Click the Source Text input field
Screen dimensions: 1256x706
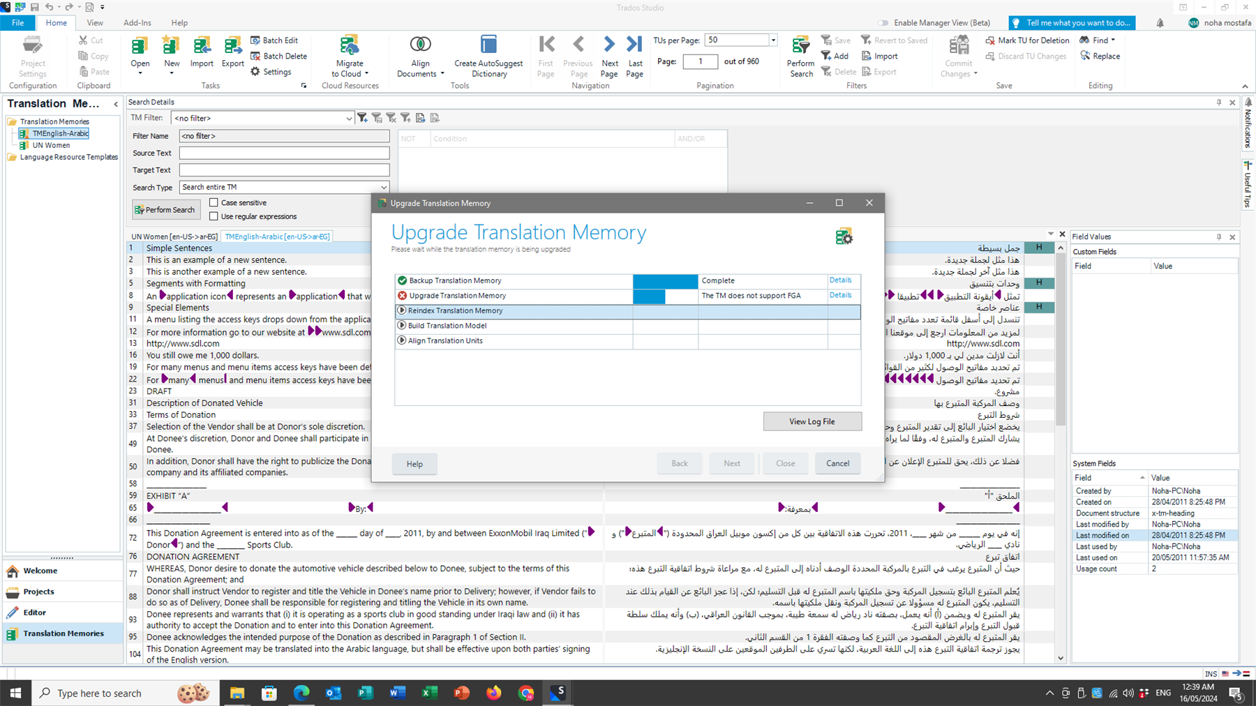pos(284,153)
